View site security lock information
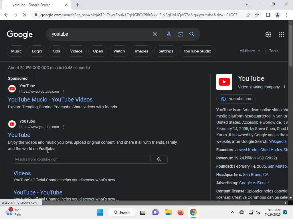 [36, 15]
